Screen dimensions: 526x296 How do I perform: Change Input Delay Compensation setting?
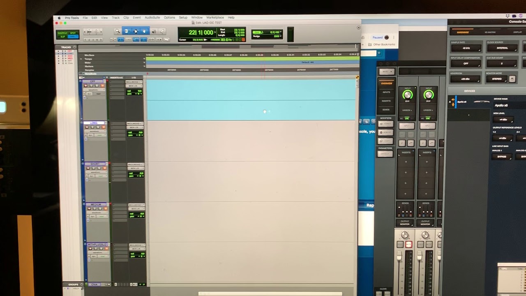[x=466, y=64]
